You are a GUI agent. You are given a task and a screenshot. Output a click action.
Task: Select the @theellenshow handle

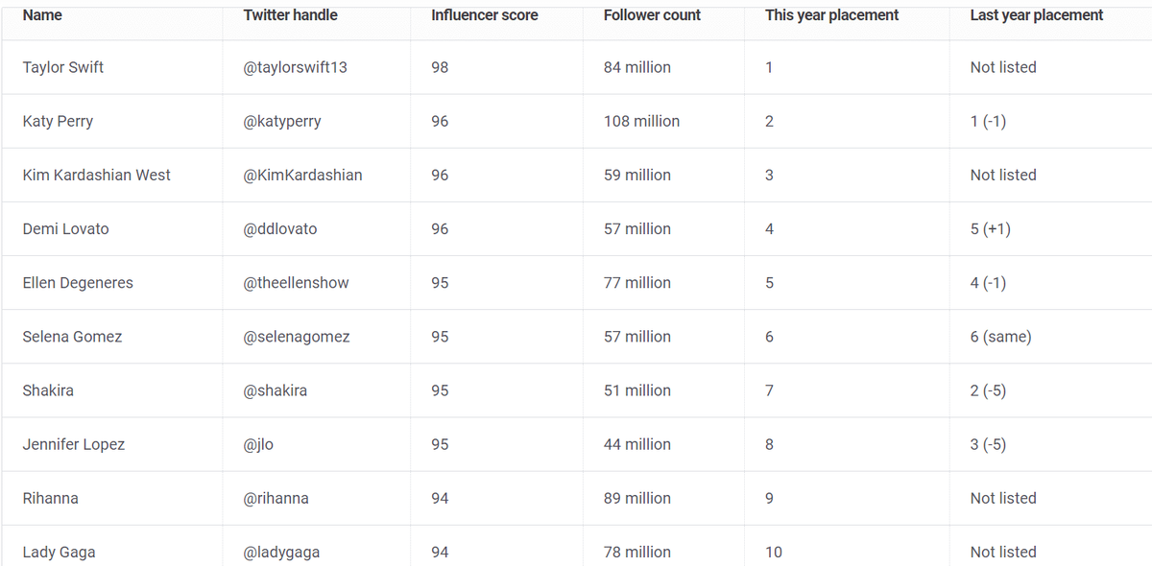pyautogui.click(x=296, y=283)
